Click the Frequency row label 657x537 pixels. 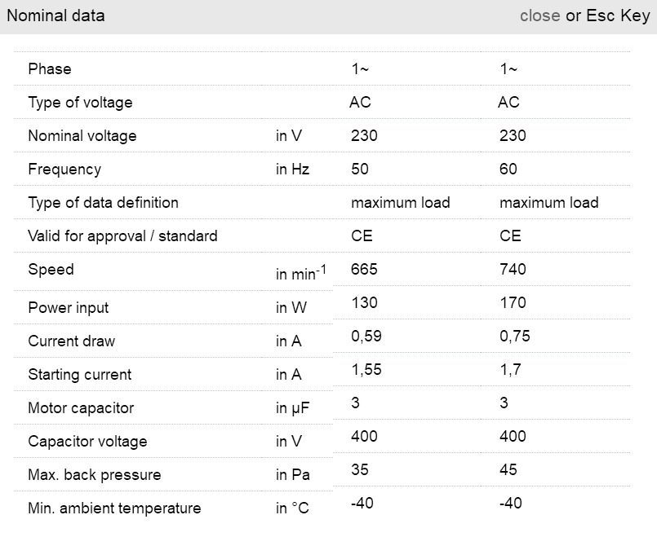64,169
